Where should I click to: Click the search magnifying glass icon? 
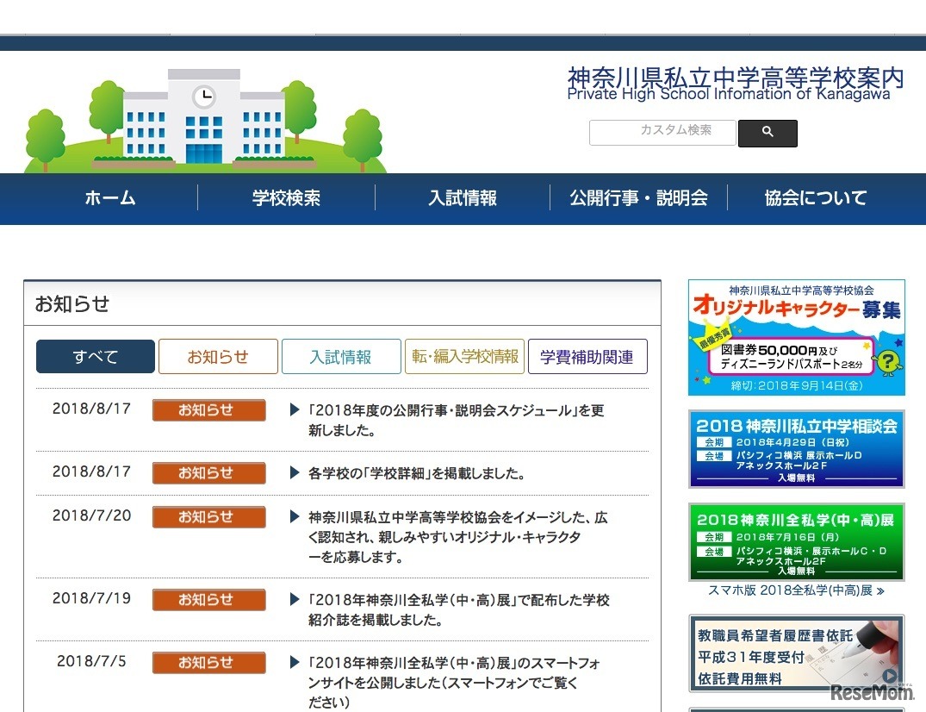click(x=767, y=133)
